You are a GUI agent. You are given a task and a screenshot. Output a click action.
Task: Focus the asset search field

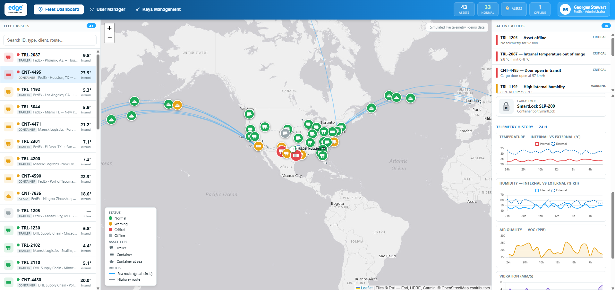point(50,40)
